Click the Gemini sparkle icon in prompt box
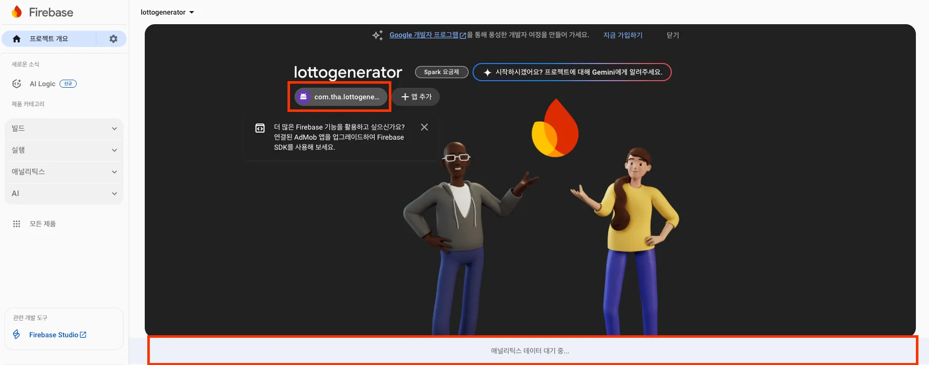The height and width of the screenshot is (365, 929). pyautogui.click(x=487, y=72)
